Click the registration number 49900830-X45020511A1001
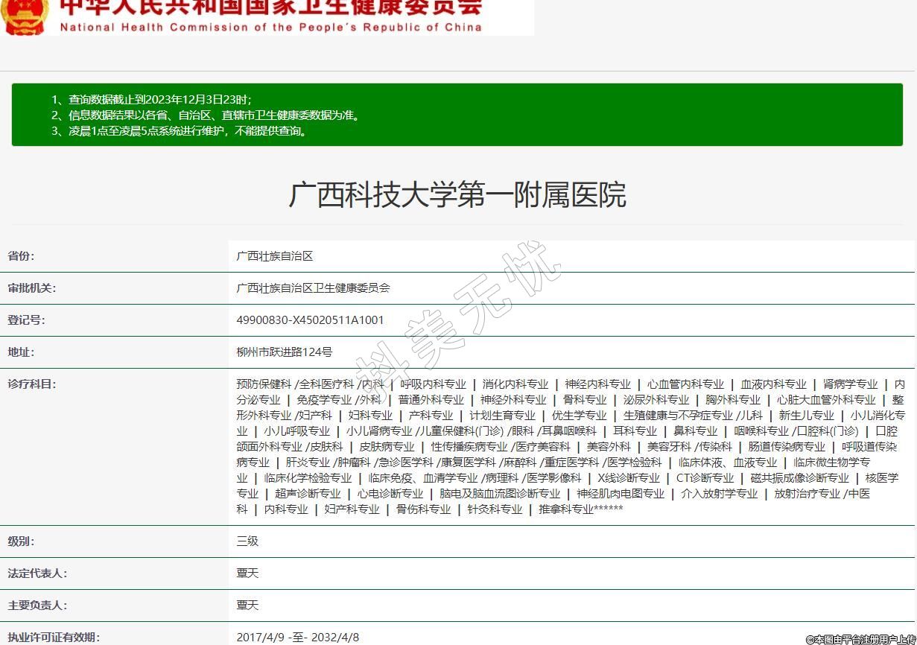 coord(310,320)
